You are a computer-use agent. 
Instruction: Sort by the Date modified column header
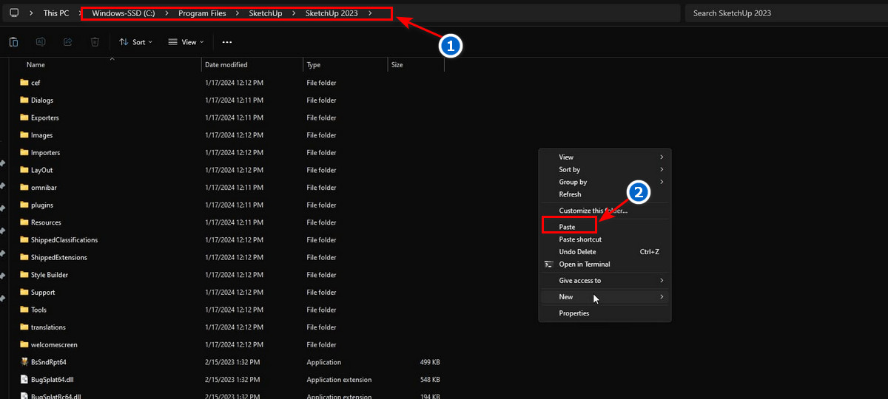coord(226,65)
